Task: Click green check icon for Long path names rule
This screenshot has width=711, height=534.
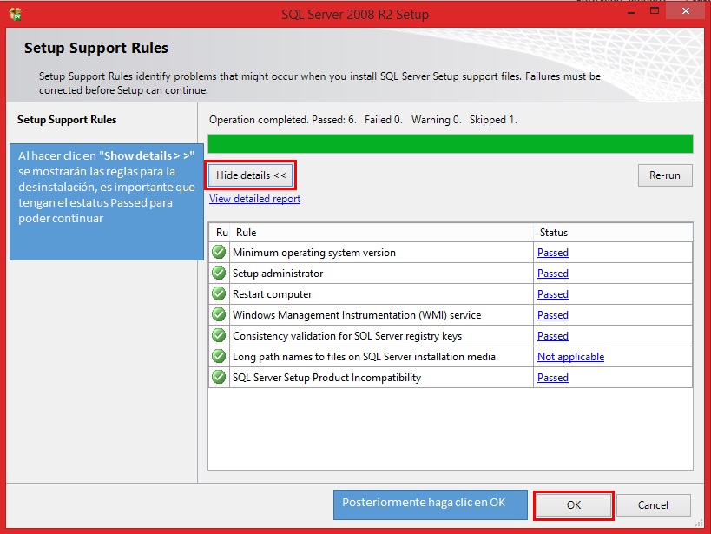Action: [219, 356]
